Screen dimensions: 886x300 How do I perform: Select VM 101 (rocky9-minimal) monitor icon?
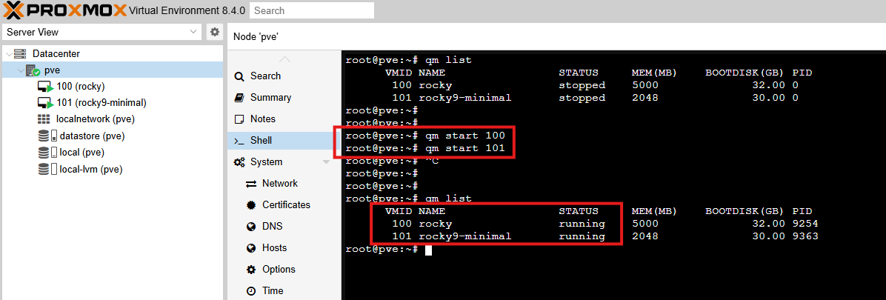[x=45, y=103]
